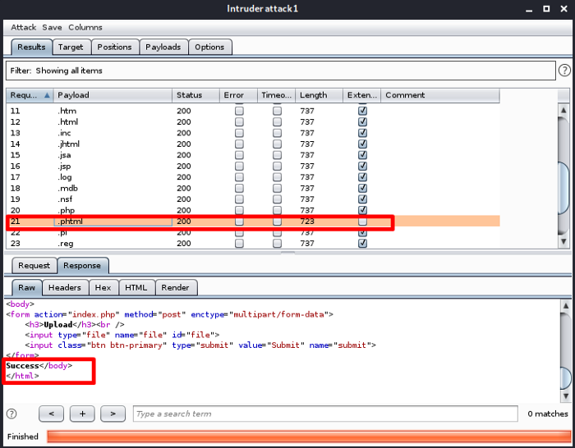
Task: Click the plus search options button
Action: (82, 414)
